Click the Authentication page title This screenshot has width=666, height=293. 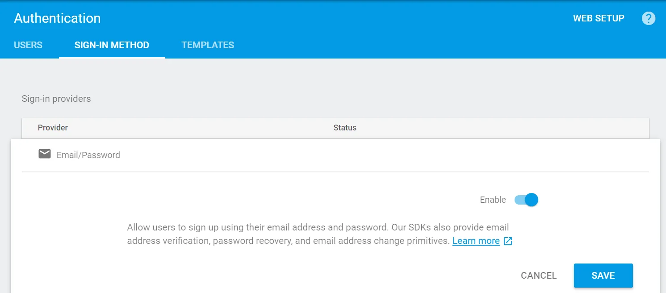(57, 18)
